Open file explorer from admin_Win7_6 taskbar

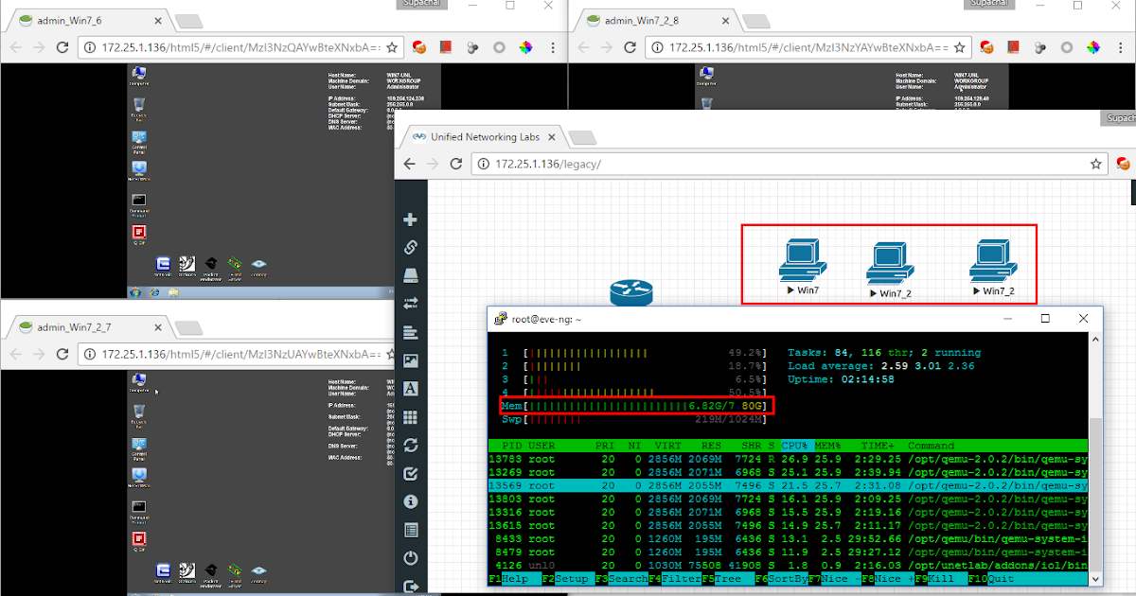click(x=172, y=292)
